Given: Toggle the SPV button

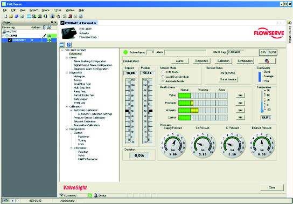Looking at the screenshot, I should [x=263, y=52].
